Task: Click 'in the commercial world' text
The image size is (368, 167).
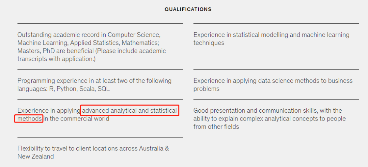Action: tap(76, 118)
